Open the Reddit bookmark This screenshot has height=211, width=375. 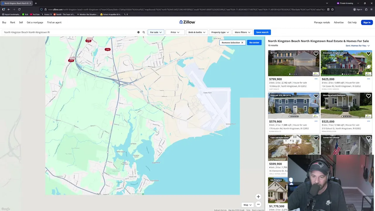point(64,14)
